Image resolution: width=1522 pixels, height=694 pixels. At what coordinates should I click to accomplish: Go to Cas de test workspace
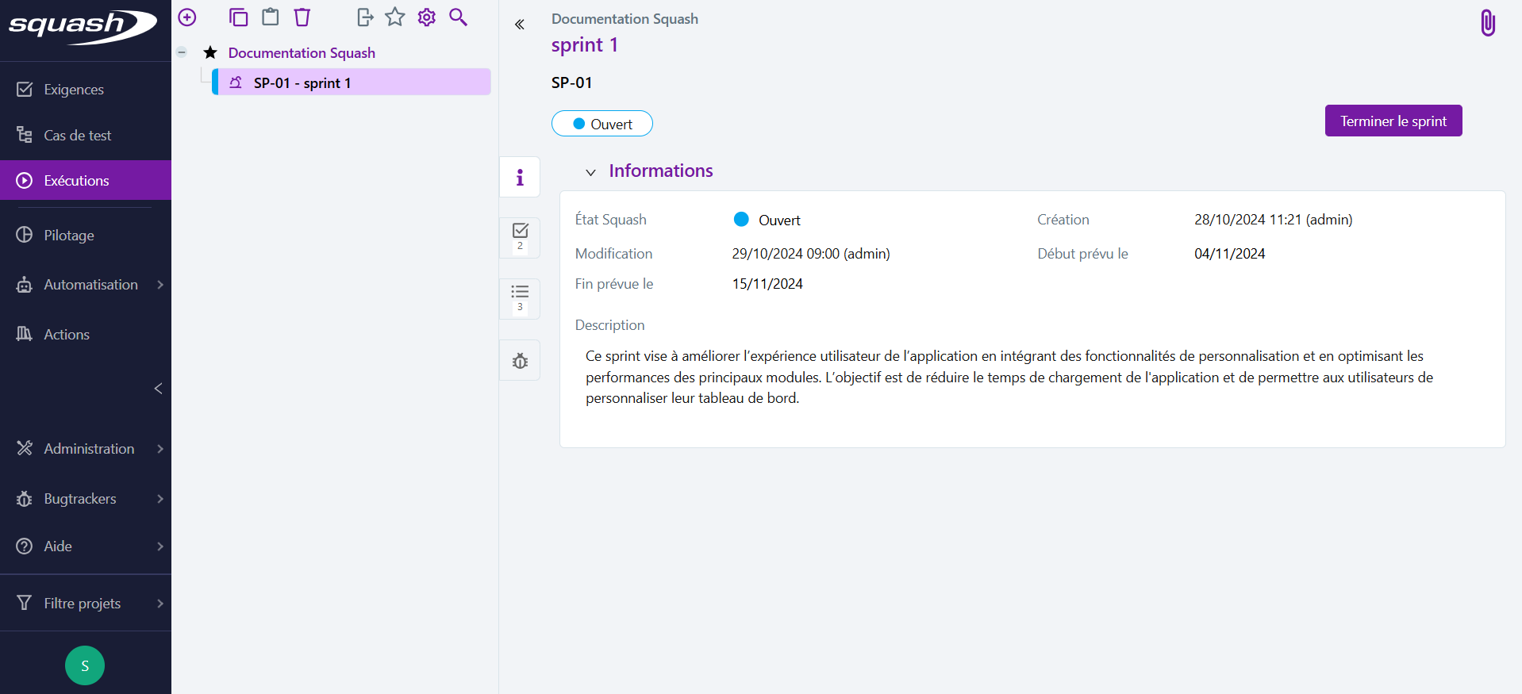tap(86, 136)
